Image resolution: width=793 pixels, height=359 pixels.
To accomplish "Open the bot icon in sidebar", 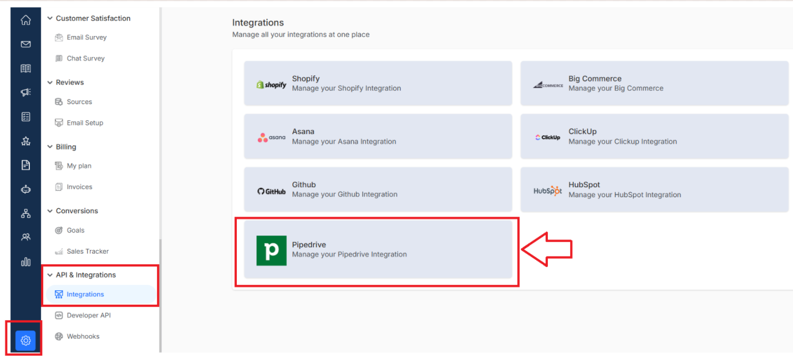I will click(26, 189).
